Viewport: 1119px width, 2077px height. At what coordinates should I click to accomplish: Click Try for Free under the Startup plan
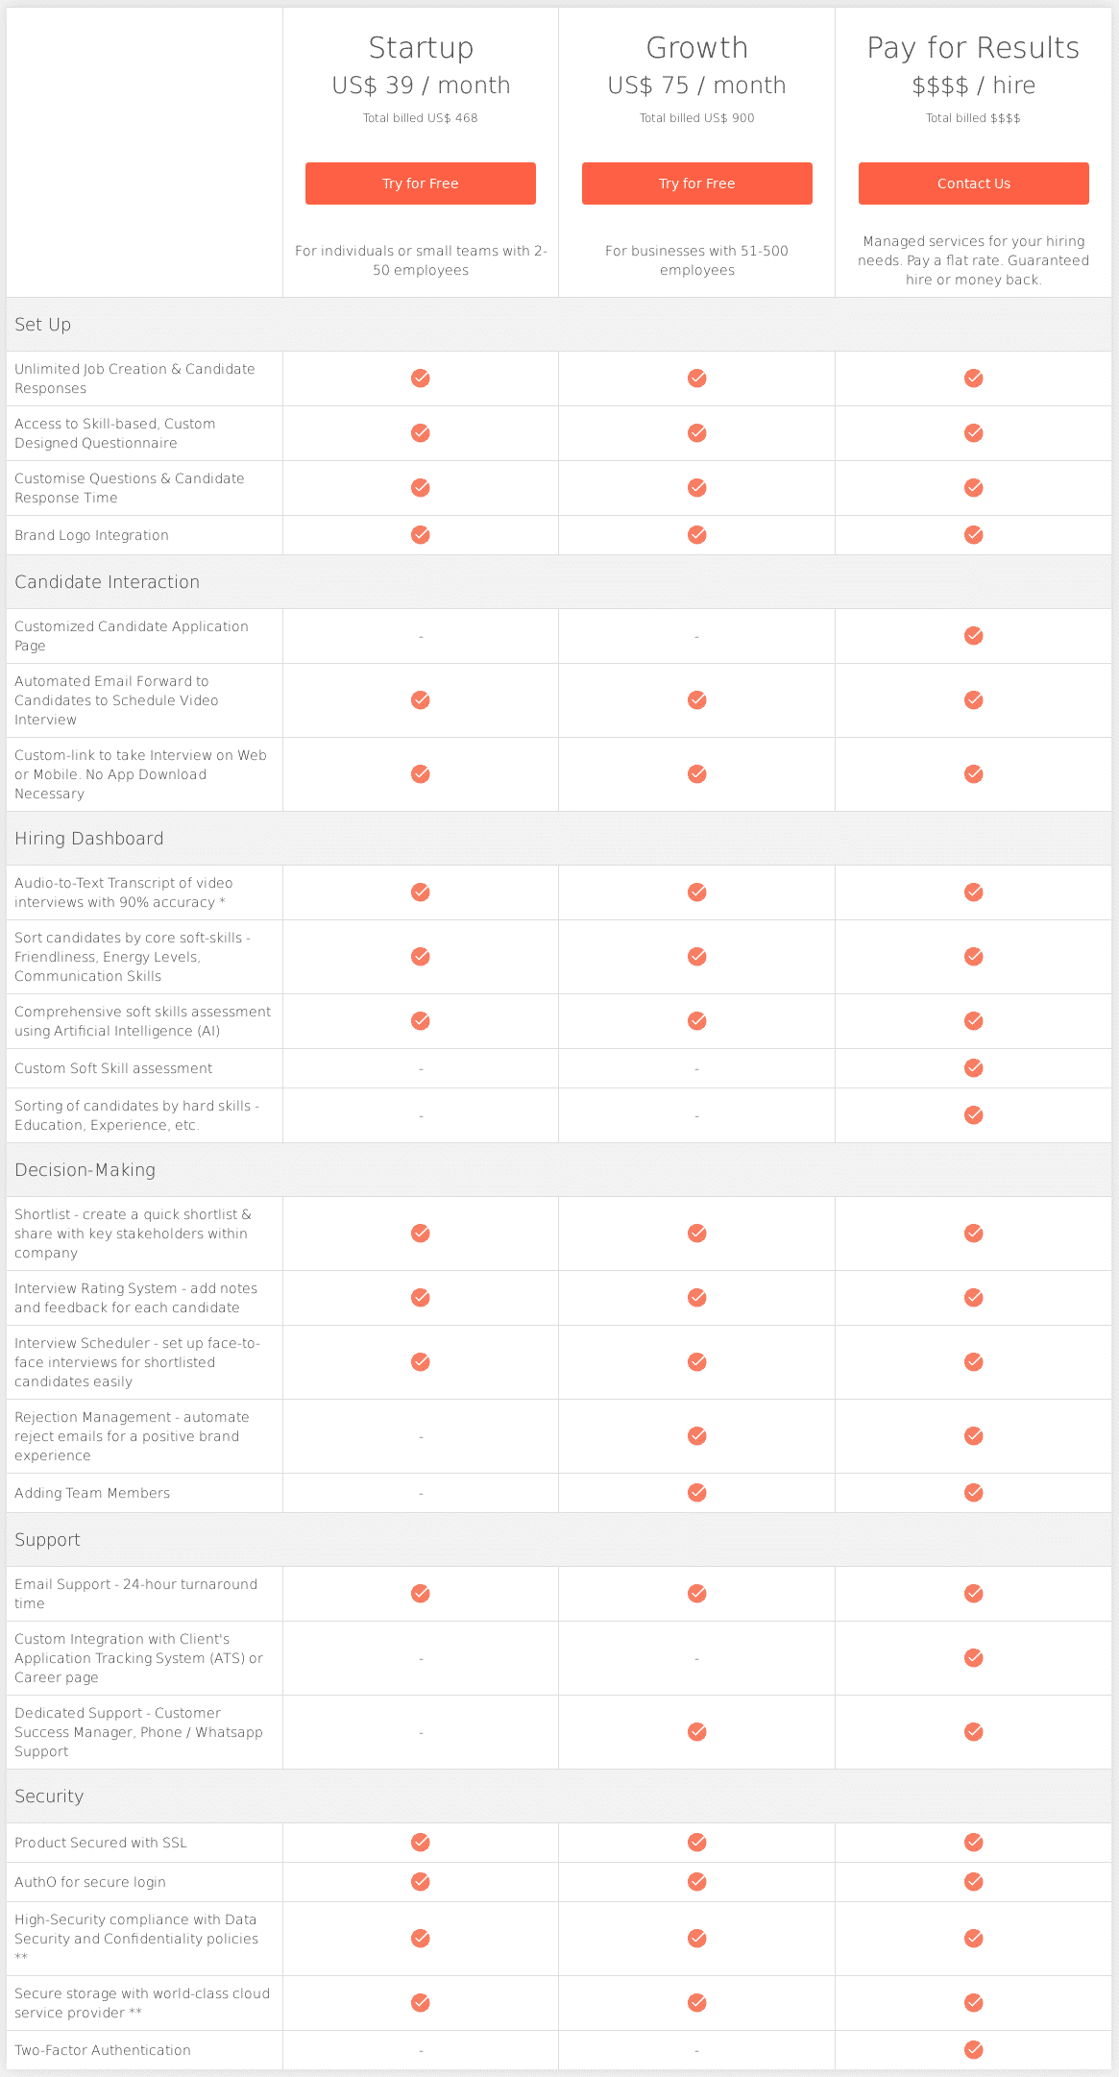tap(420, 183)
